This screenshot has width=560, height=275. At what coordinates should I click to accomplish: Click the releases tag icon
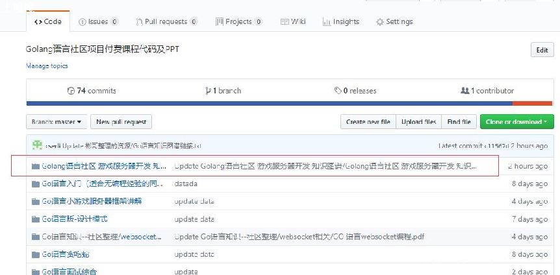click(x=338, y=91)
